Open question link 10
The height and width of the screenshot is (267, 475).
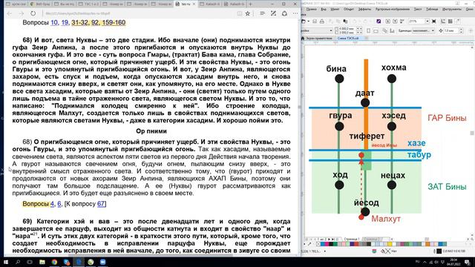click(54, 23)
